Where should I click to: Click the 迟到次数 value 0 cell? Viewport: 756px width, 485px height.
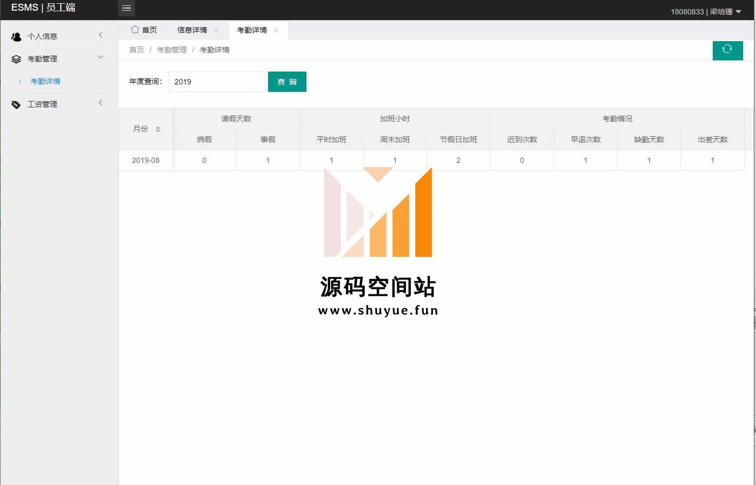point(522,160)
